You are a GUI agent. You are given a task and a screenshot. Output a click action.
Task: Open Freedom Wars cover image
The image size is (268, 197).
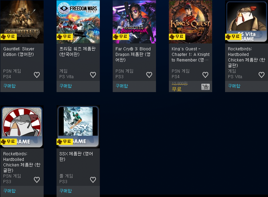pos(78,22)
